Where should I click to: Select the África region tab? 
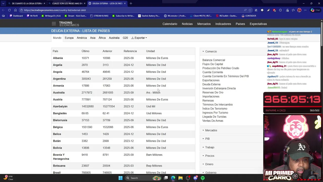[102, 38]
